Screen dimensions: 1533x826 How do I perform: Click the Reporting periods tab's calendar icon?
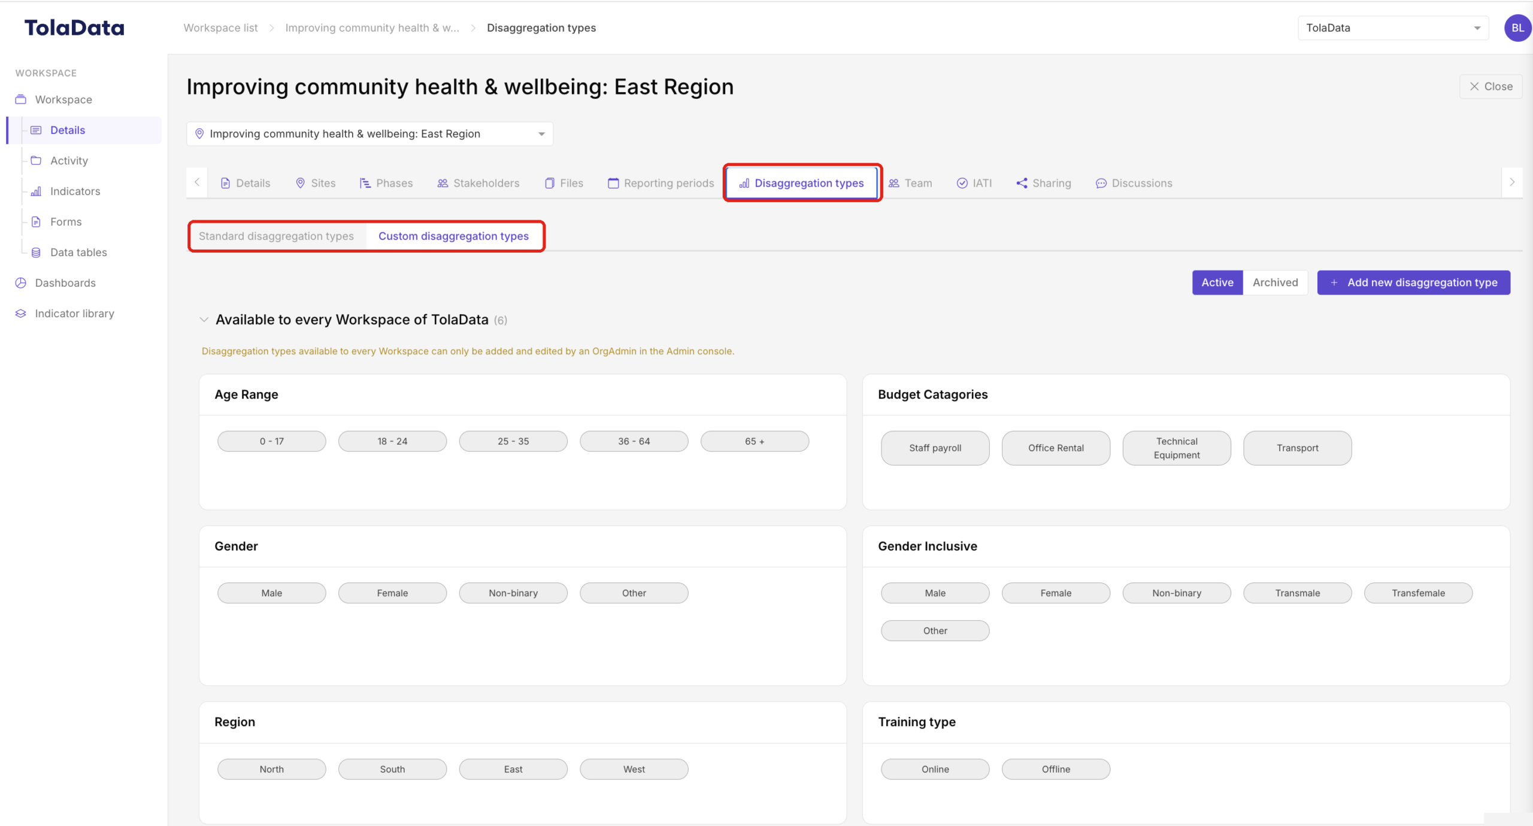pos(613,183)
